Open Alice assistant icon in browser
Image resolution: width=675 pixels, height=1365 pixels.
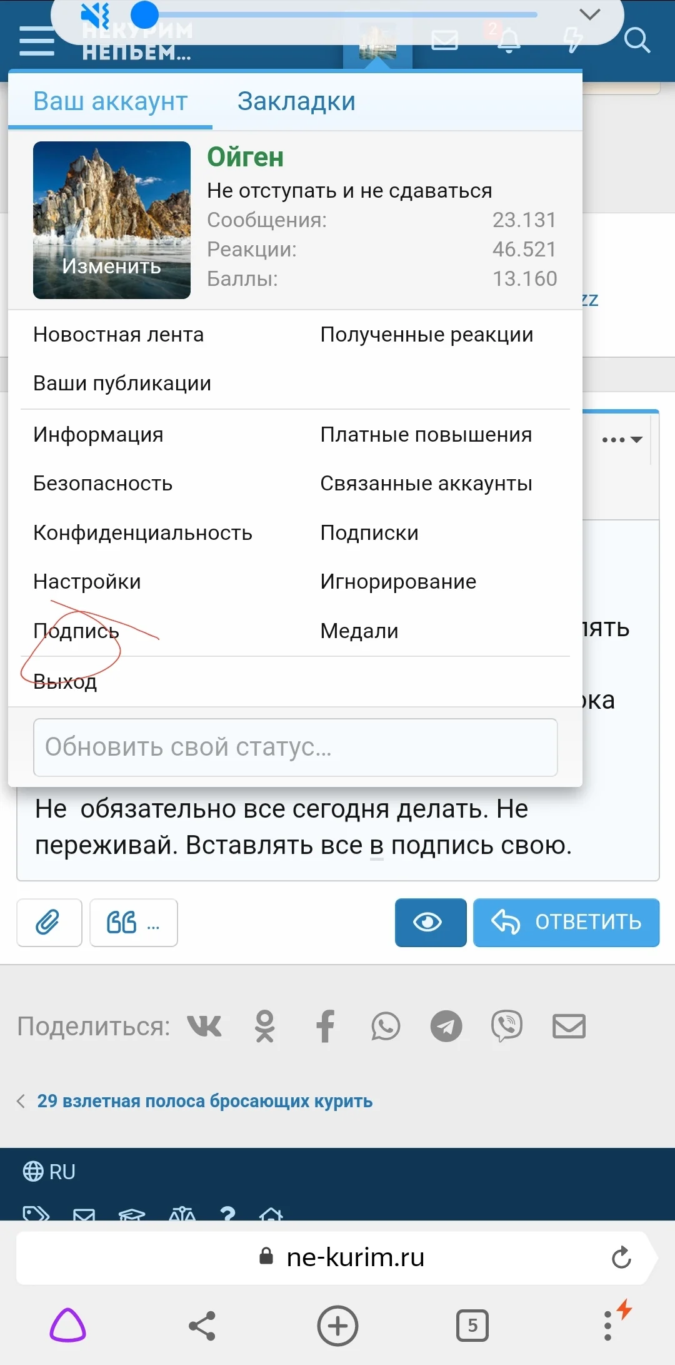click(x=67, y=1326)
